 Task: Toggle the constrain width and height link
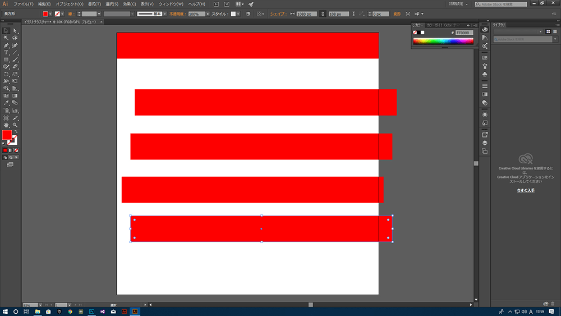pyautogui.click(x=323, y=14)
